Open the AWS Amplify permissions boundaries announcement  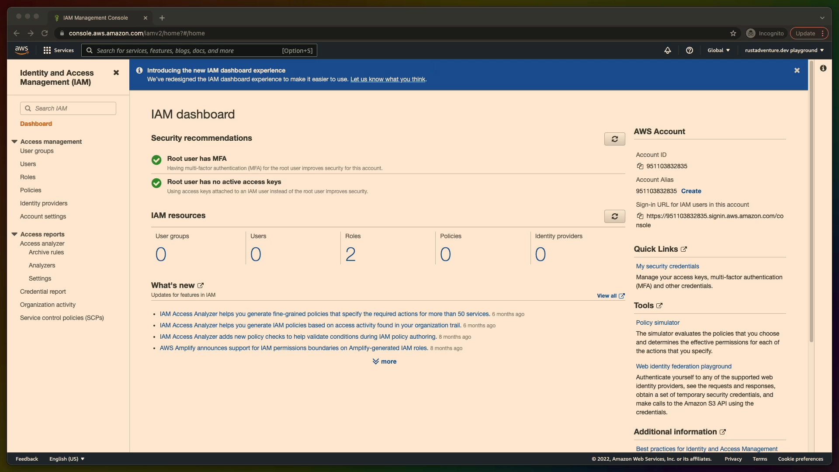point(294,348)
